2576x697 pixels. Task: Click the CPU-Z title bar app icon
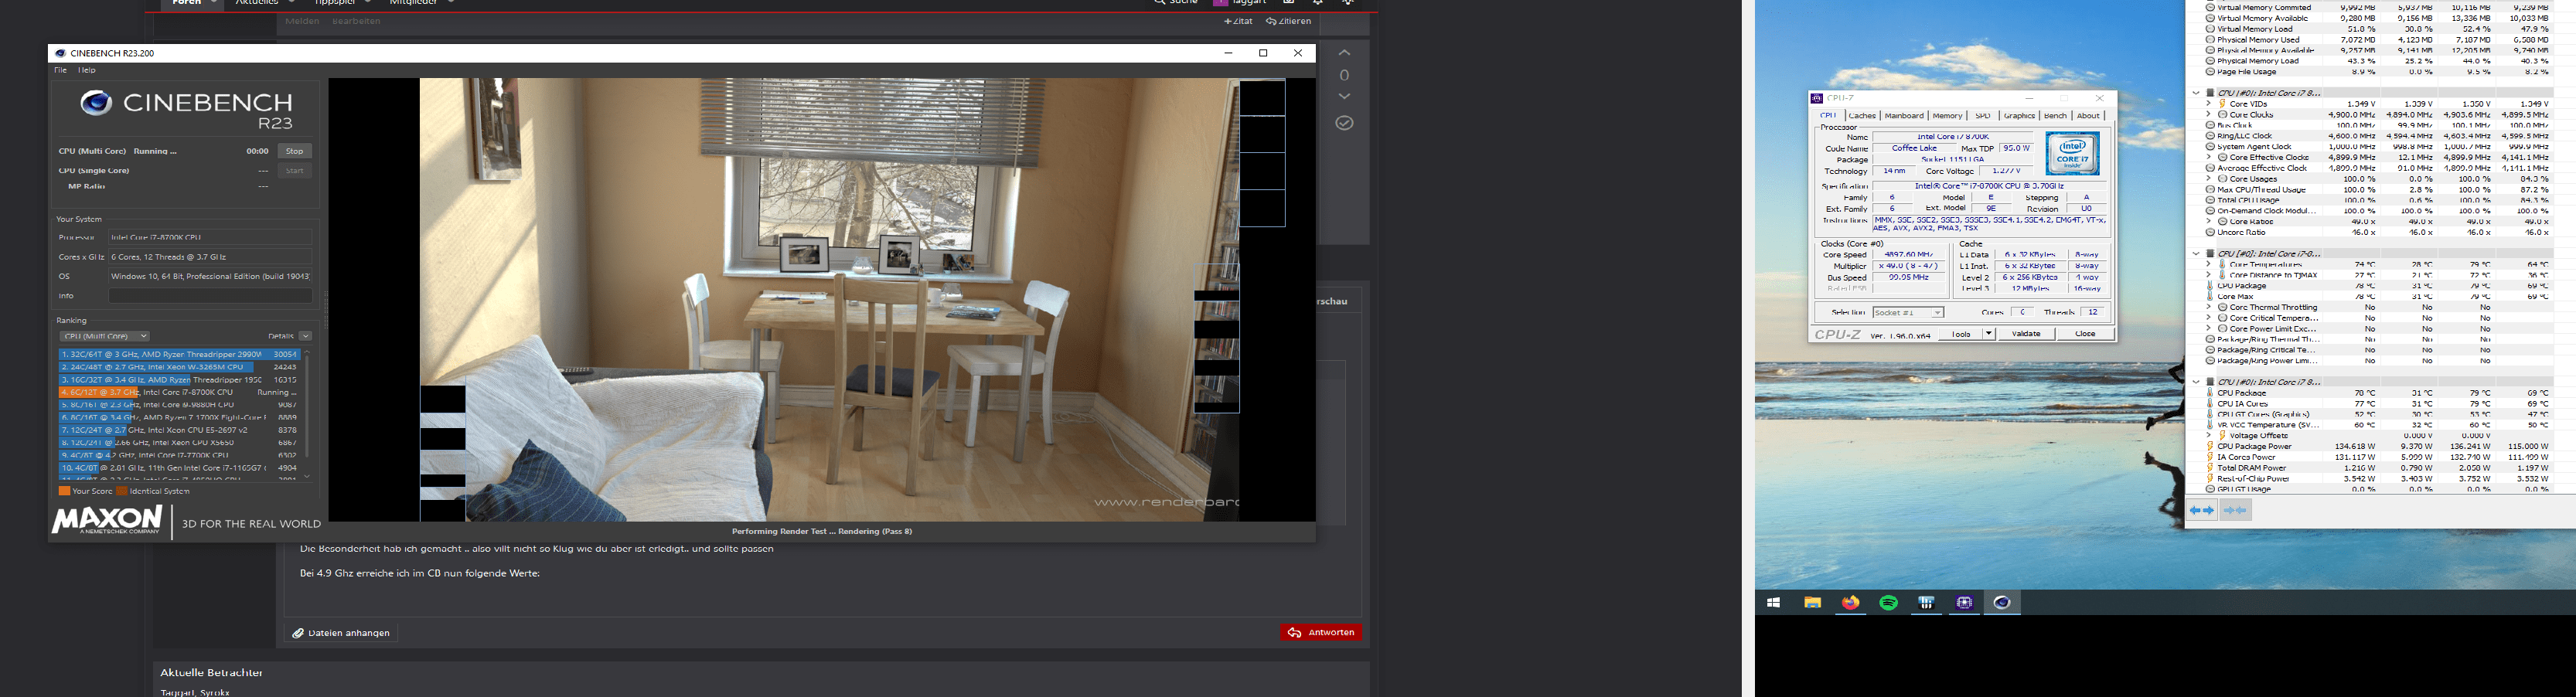(x=1817, y=98)
